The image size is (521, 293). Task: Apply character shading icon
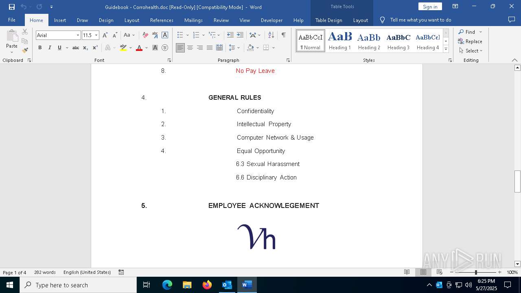(155, 48)
